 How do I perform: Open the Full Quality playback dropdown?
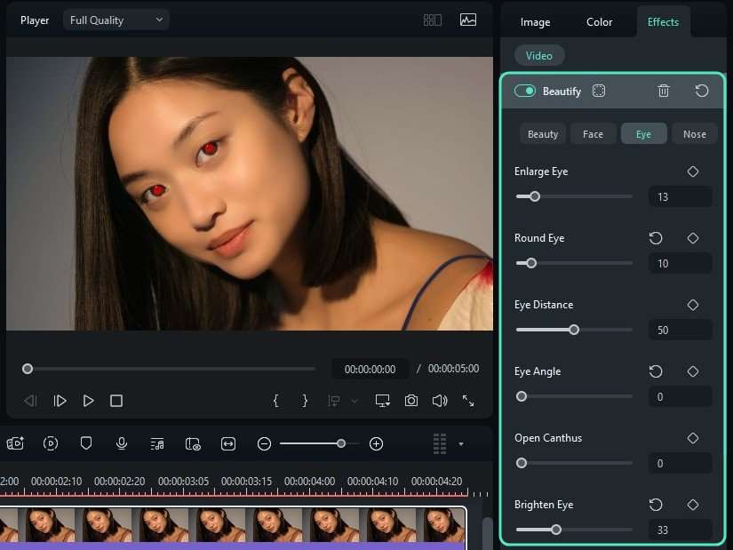pyautogui.click(x=116, y=20)
